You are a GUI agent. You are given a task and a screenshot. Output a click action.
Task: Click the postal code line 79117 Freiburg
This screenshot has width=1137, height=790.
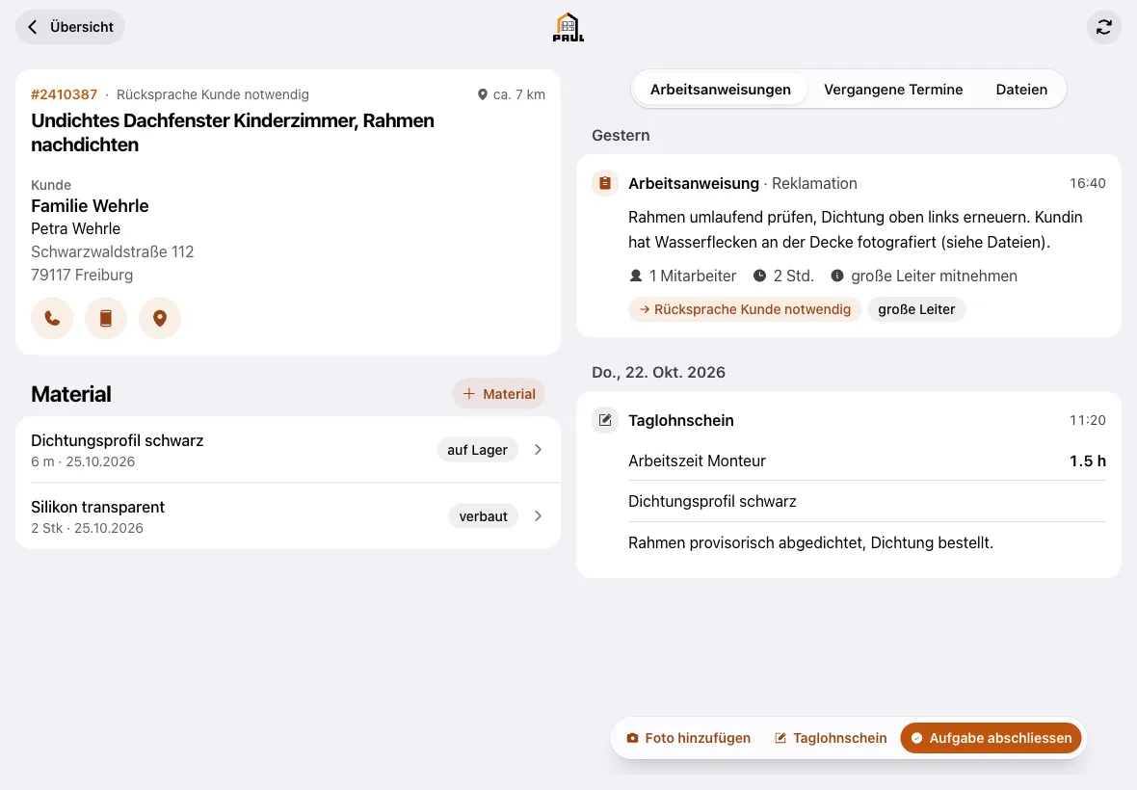tap(82, 276)
